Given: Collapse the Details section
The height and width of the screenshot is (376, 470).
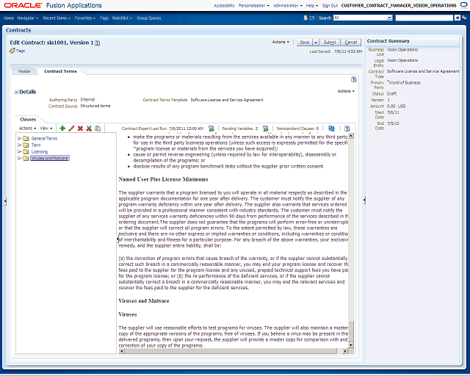Looking at the screenshot, I should click(16, 92).
